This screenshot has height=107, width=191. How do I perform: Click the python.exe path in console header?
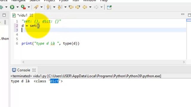[x=104, y=76]
